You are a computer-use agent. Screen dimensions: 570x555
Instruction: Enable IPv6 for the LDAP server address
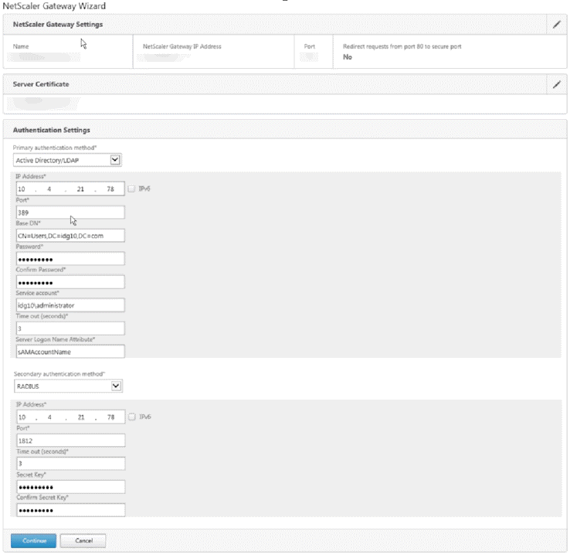click(132, 189)
